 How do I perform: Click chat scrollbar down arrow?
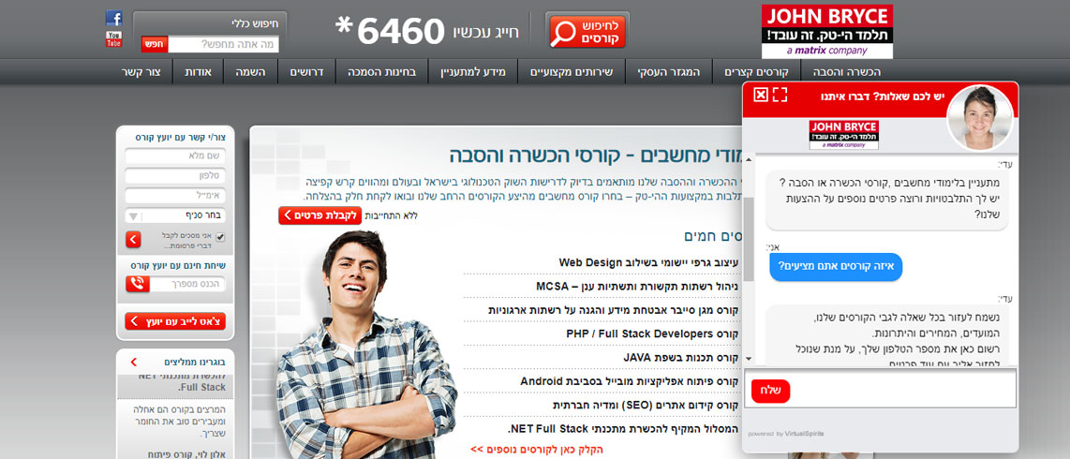coord(749,359)
